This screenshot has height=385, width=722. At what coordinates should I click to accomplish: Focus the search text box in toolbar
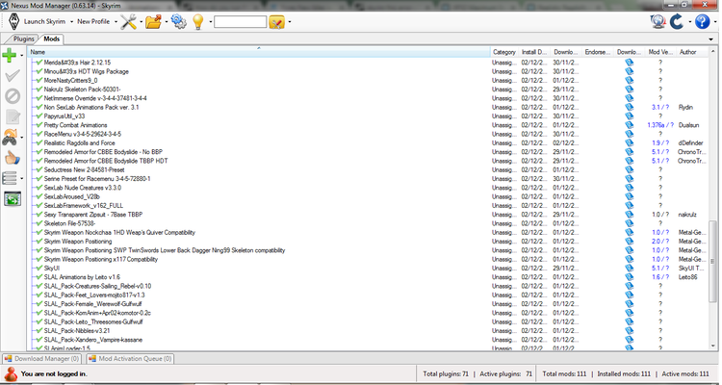pyautogui.click(x=240, y=21)
